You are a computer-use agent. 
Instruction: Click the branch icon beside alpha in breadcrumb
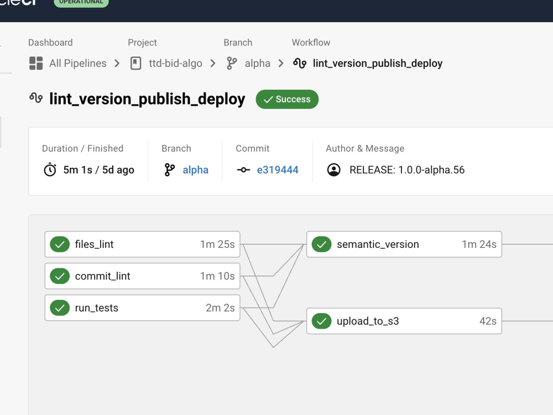pos(231,63)
